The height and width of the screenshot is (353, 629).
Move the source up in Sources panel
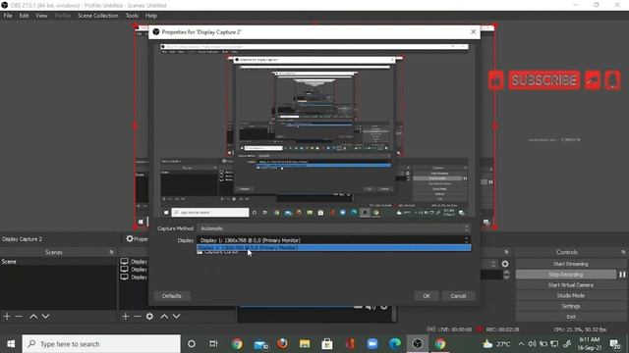pyautogui.click(x=164, y=316)
